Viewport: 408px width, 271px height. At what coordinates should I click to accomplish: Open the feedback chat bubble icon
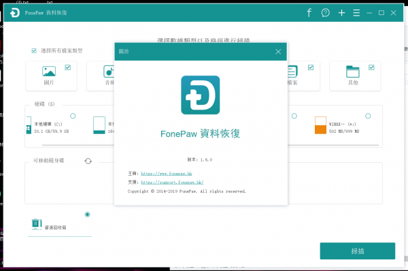(325, 13)
